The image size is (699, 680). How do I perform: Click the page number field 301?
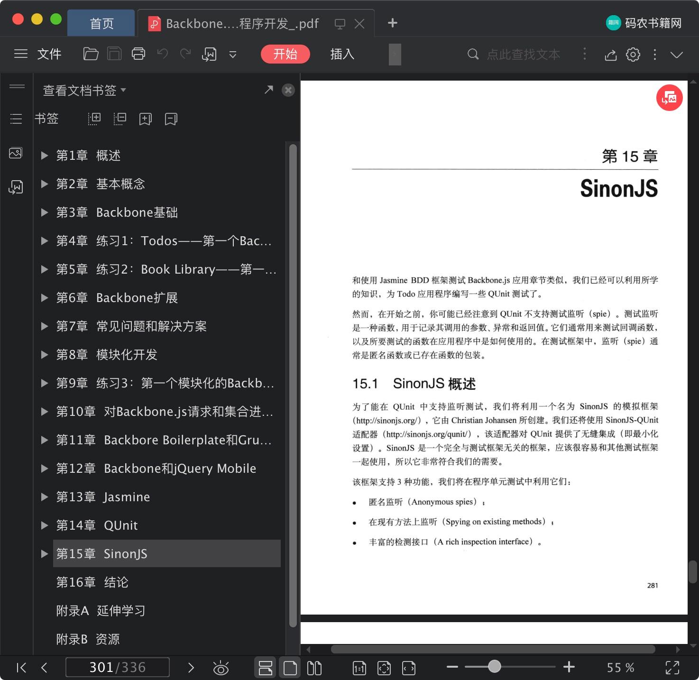coord(118,667)
